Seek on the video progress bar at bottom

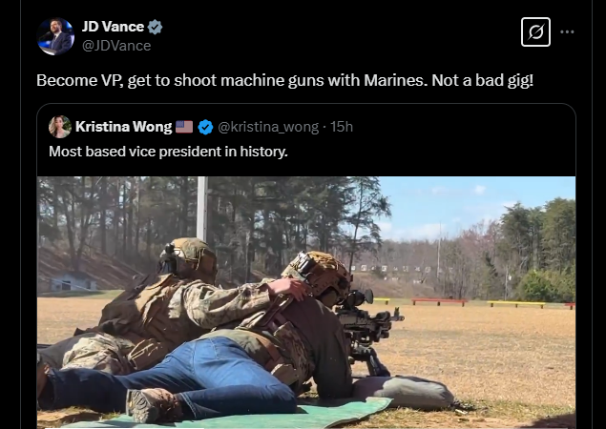[306, 427]
